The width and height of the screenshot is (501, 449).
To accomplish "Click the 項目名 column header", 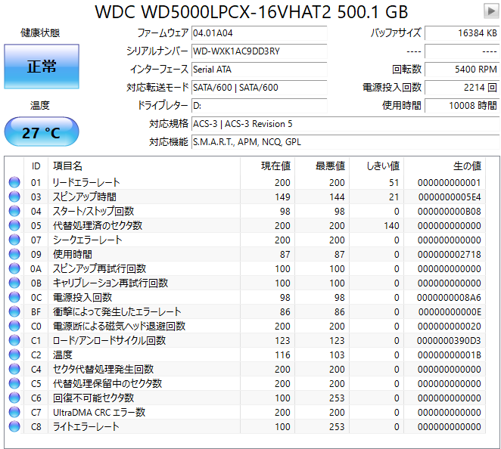I will [x=68, y=166].
